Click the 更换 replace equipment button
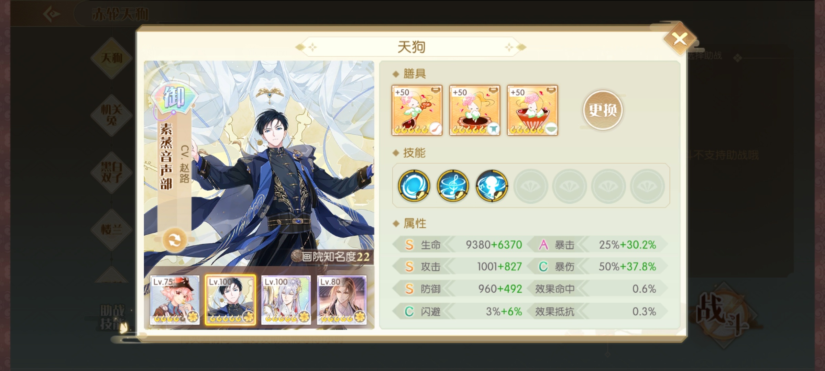Screen dimensions: 825x371 pyautogui.click(x=603, y=110)
